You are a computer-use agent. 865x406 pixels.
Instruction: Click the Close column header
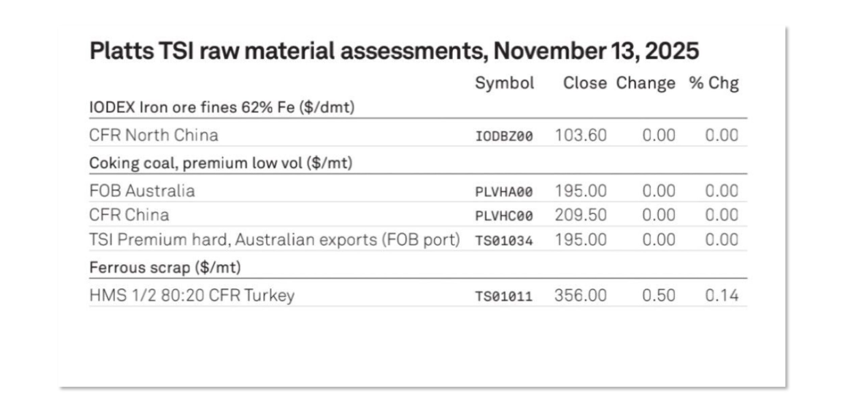(585, 83)
